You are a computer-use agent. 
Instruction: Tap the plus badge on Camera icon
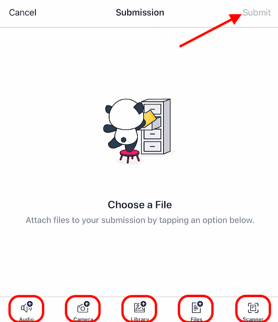[87, 304]
